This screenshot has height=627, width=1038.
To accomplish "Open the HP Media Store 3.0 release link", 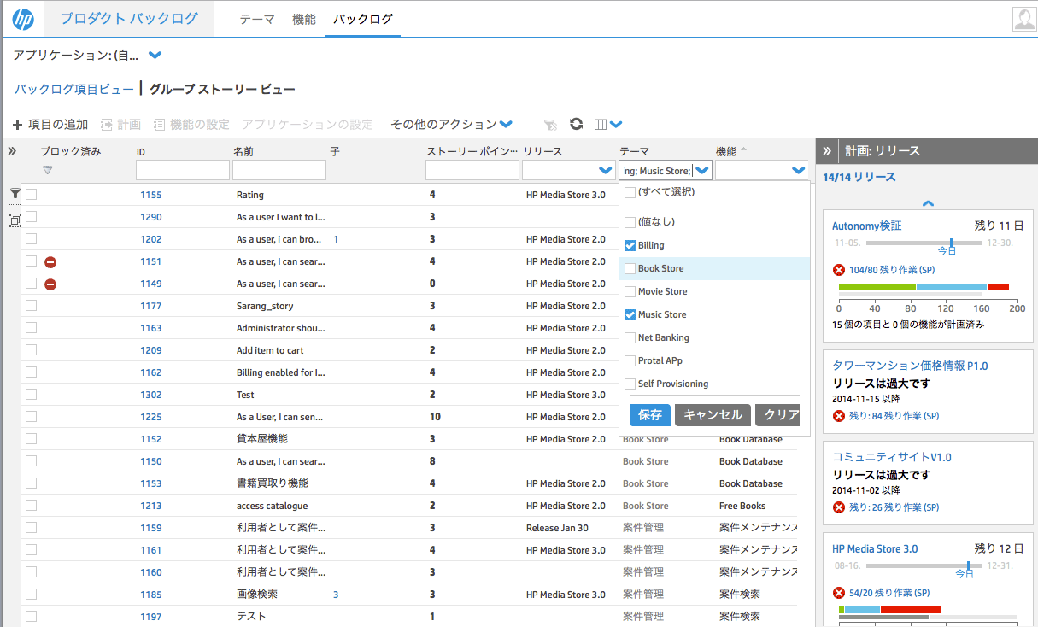I will (875, 548).
